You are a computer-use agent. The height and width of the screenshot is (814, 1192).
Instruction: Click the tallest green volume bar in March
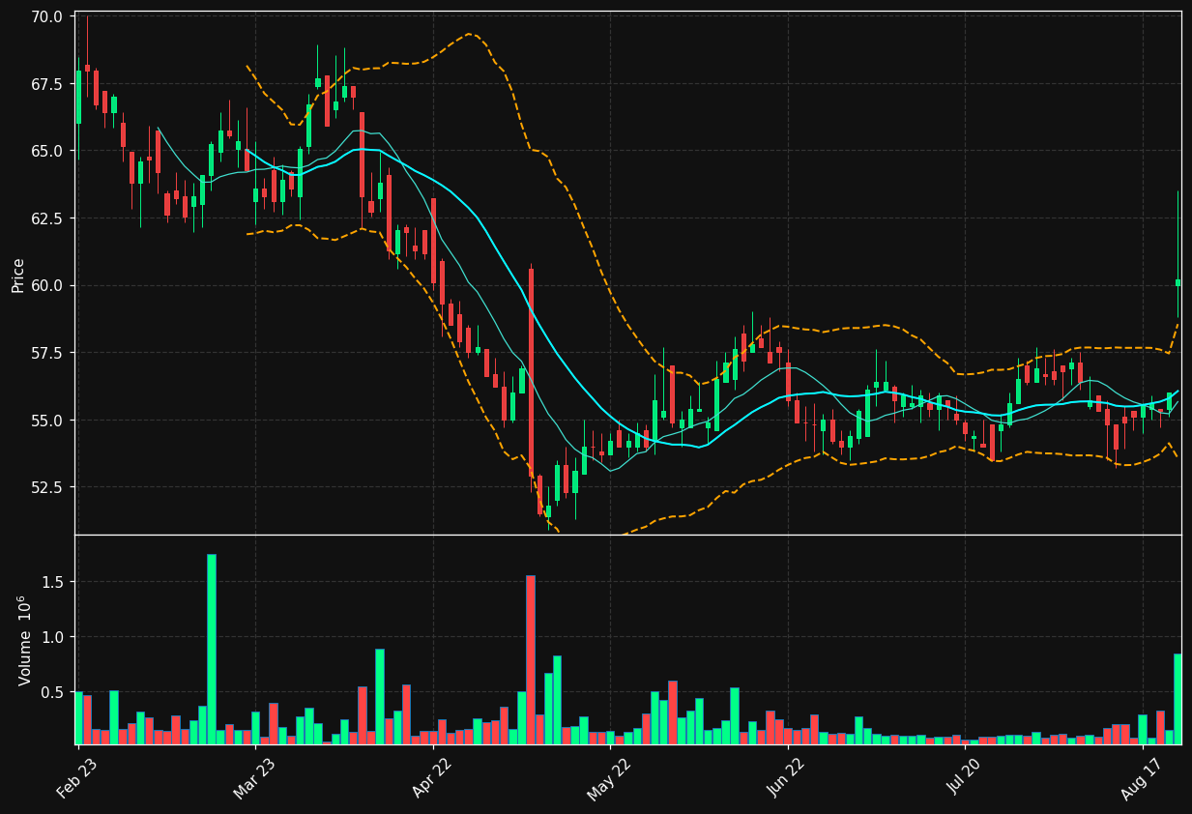pyautogui.click(x=212, y=649)
